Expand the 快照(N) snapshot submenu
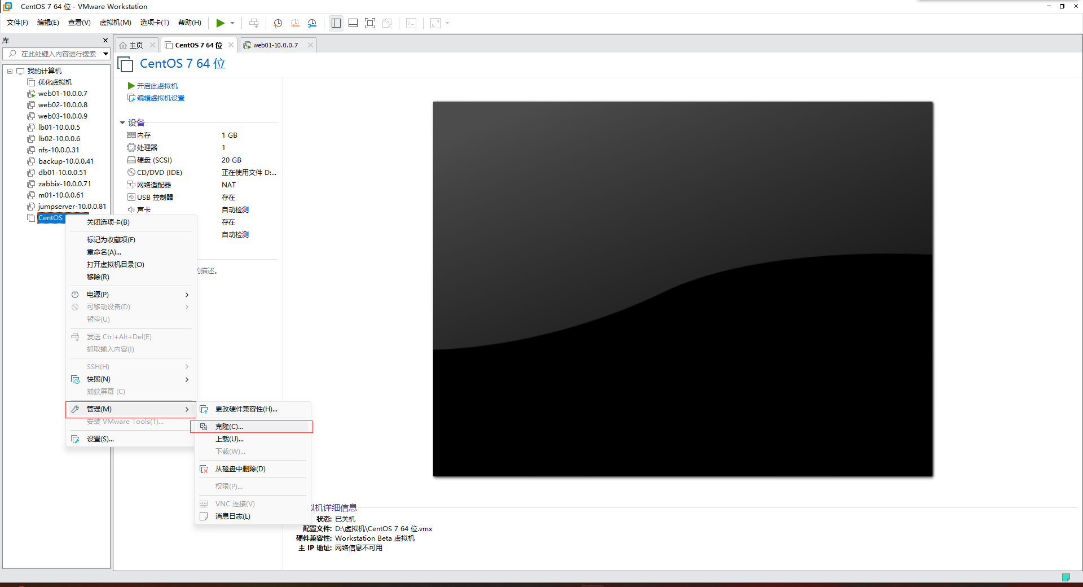Screen dimensions: 1083x587 pos(131,379)
